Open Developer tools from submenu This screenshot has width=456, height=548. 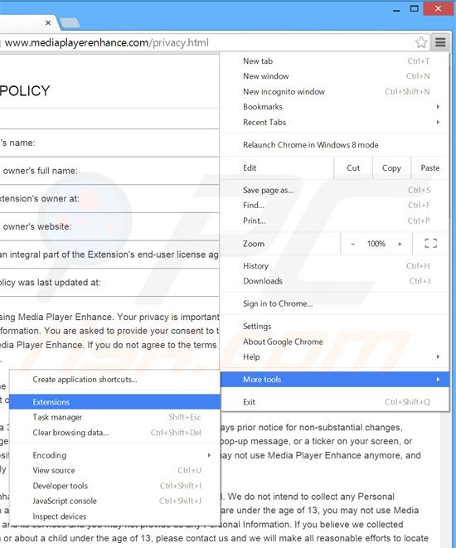[x=114, y=486]
